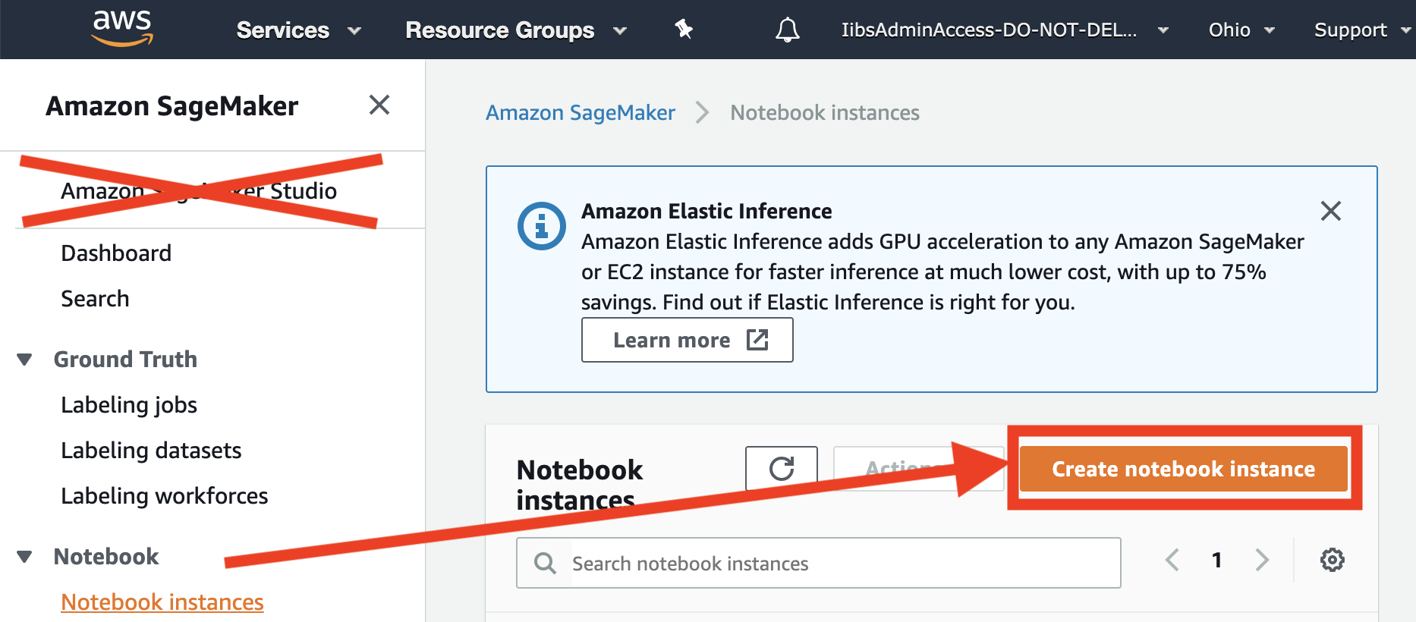Open the notifications bell
Image resolution: width=1416 pixels, height=622 pixels.
coord(787,30)
